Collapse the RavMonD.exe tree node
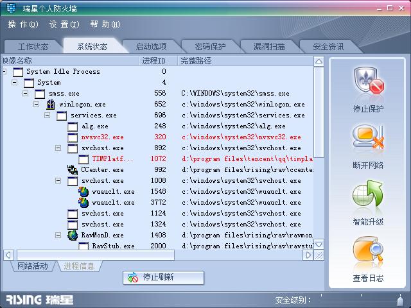 coord(58,235)
